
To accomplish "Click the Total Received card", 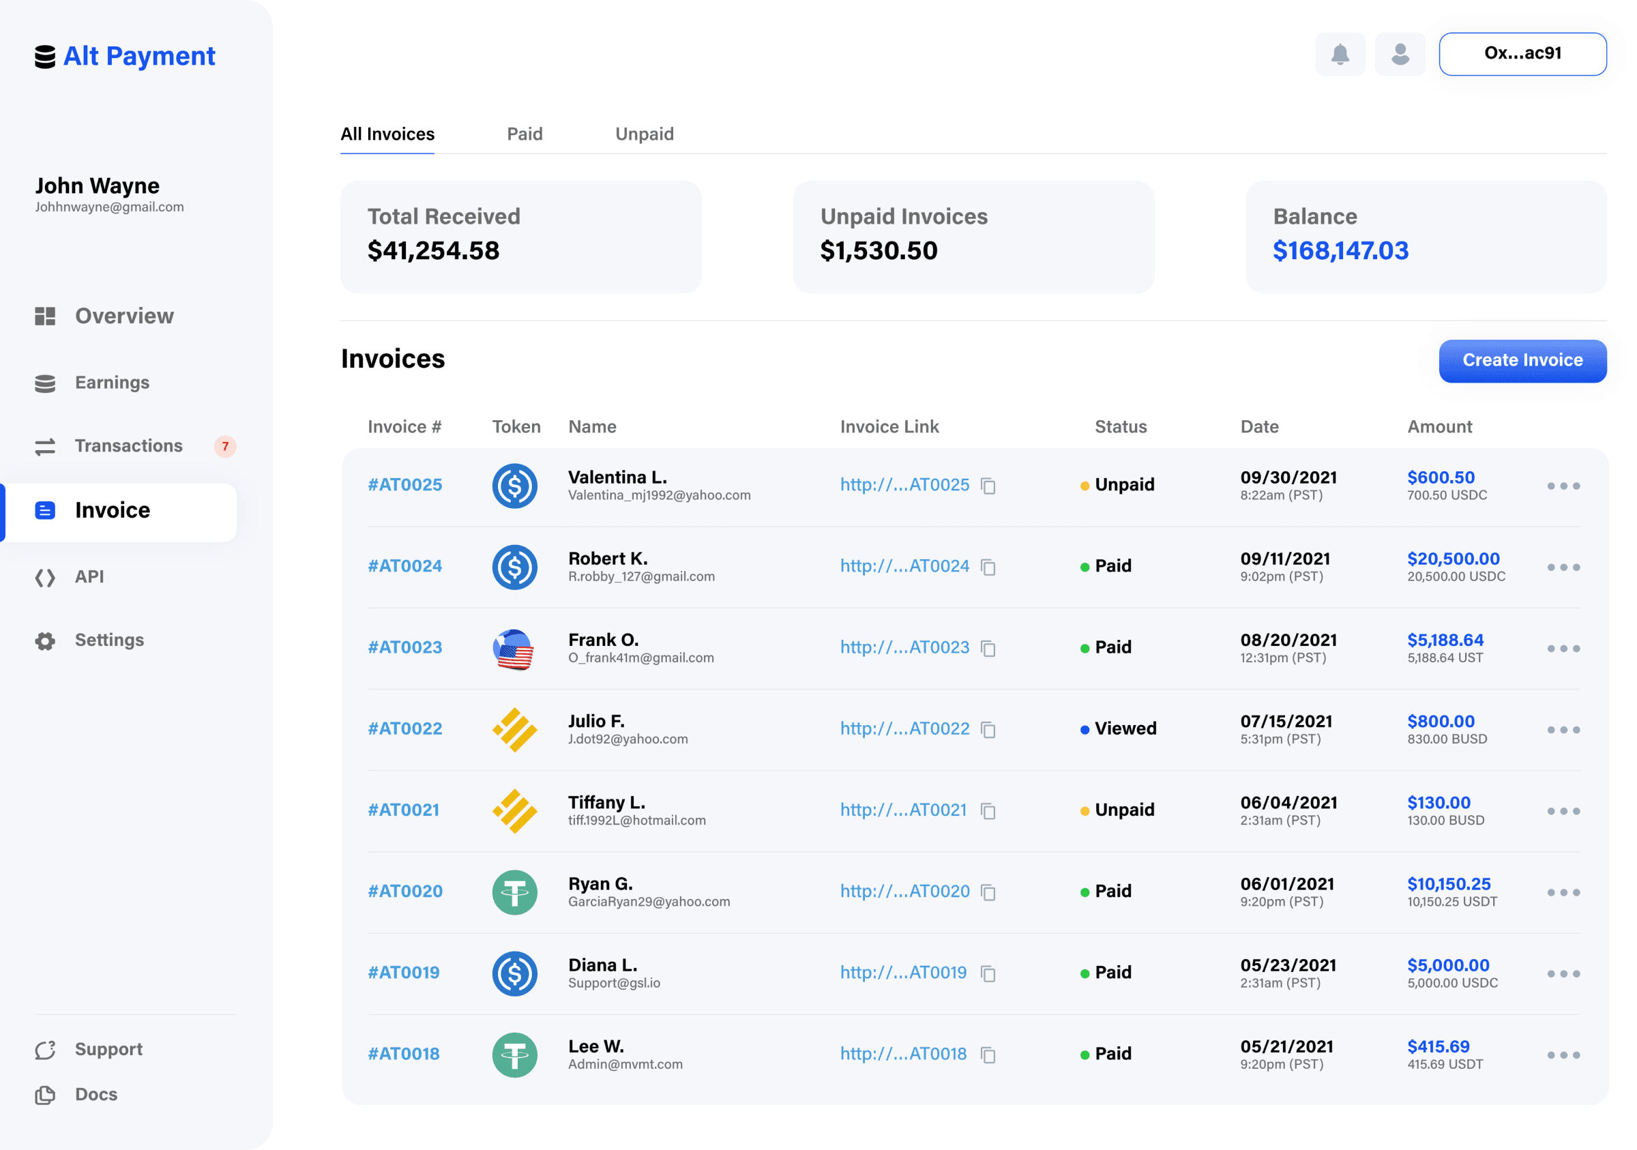I will point(520,237).
